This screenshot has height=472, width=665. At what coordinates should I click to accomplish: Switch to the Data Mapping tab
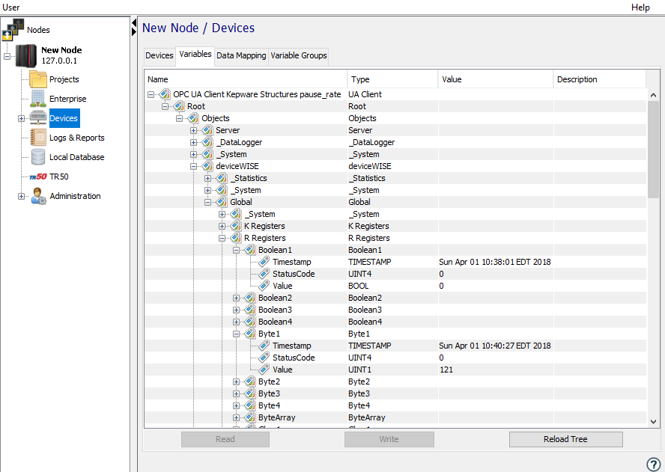point(240,55)
